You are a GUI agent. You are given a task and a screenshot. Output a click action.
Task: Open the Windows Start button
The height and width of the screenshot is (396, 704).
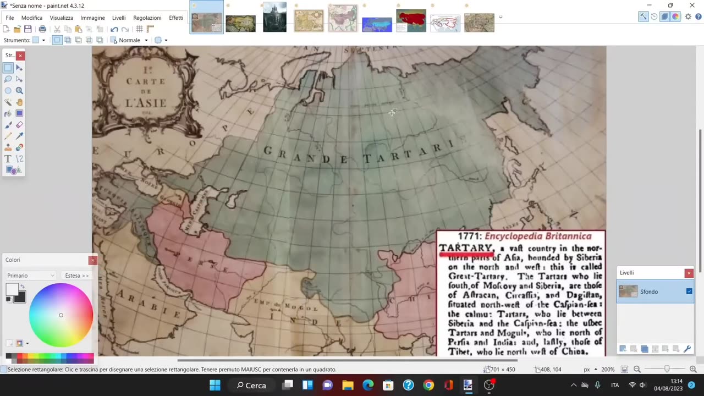pyautogui.click(x=215, y=385)
